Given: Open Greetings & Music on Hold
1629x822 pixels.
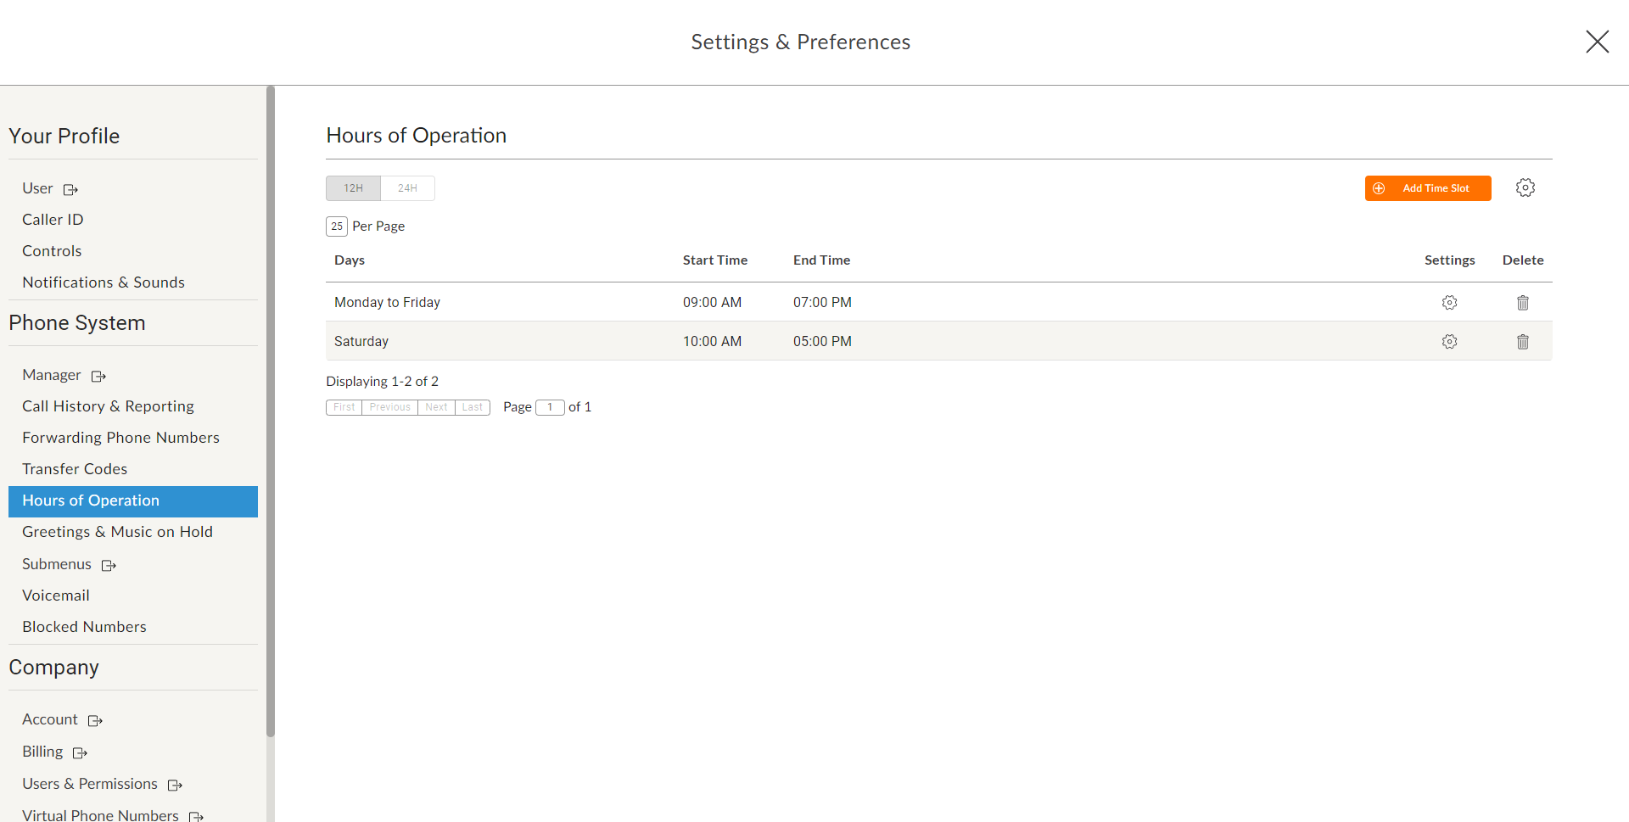Looking at the screenshot, I should pyautogui.click(x=117, y=532).
